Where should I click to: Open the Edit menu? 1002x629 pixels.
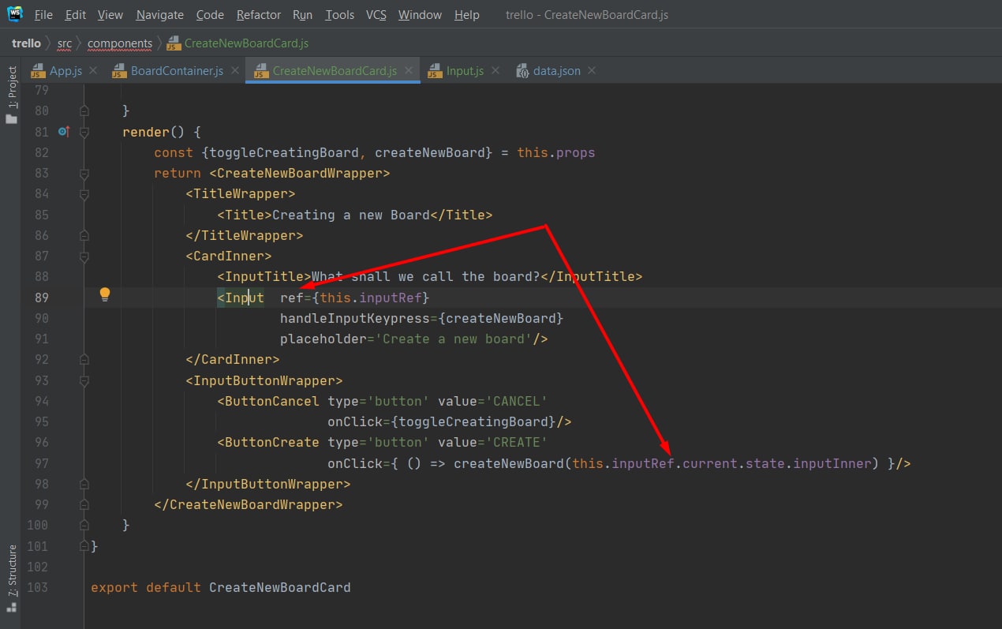[x=76, y=15]
